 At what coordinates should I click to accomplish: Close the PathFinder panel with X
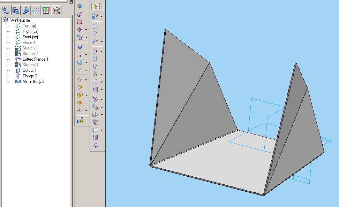click(71, 1)
